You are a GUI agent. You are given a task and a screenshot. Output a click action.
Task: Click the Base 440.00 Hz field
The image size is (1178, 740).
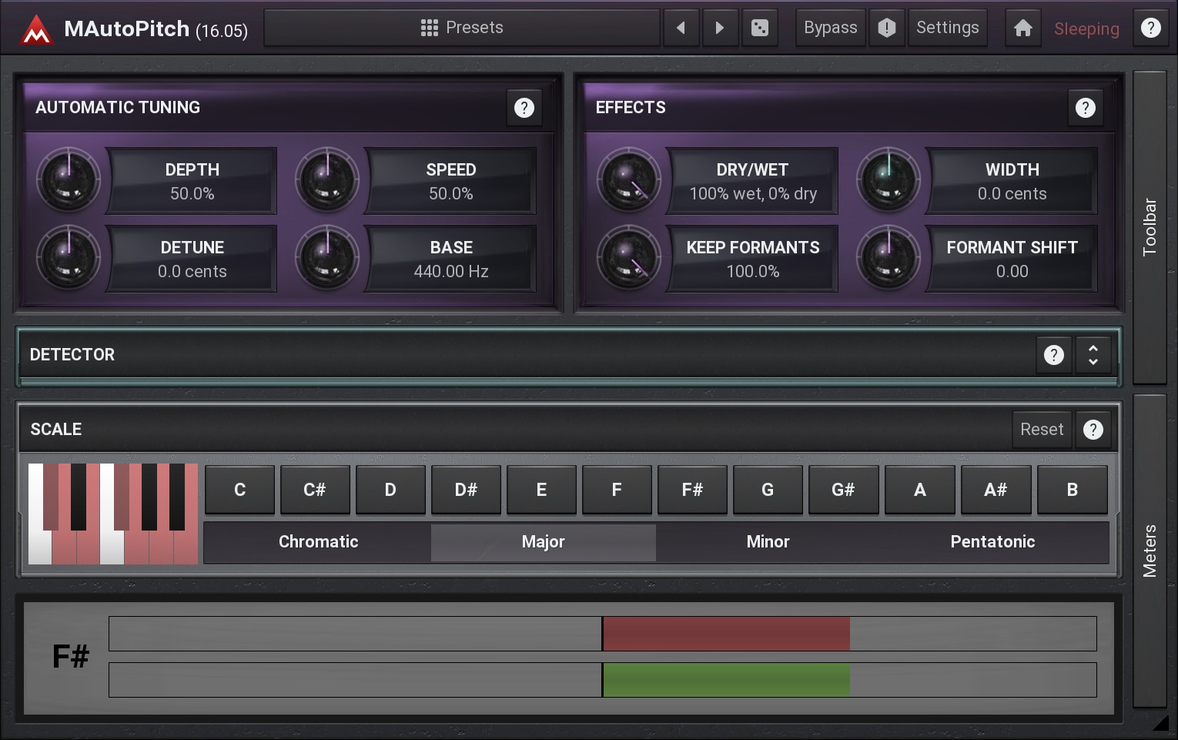click(x=451, y=259)
